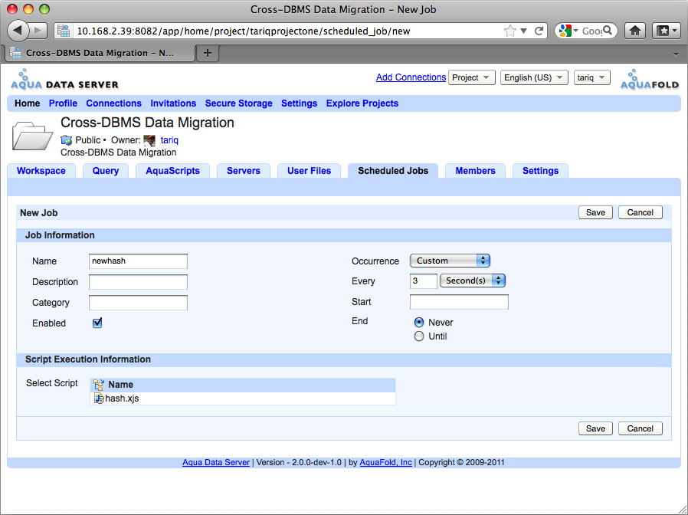Open the project Settings tab
This screenshot has height=515, width=688.
540,171
